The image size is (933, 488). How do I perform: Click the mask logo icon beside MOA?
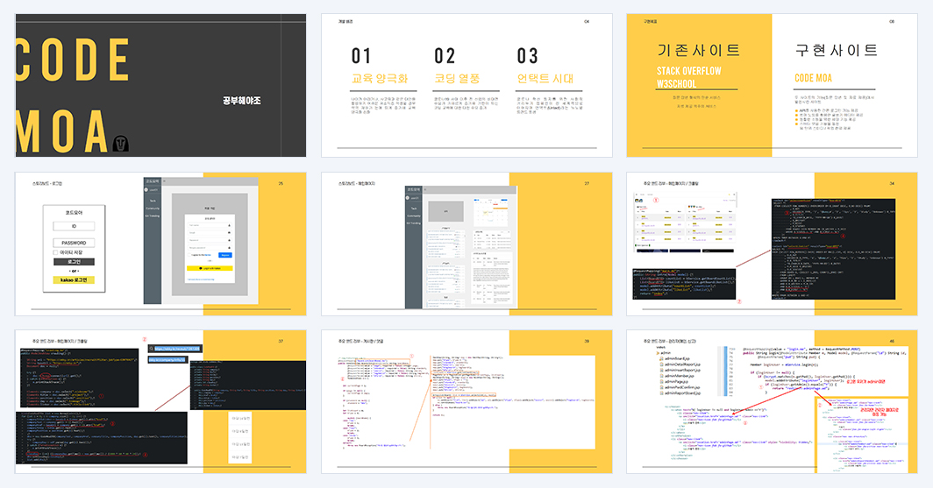point(121,144)
